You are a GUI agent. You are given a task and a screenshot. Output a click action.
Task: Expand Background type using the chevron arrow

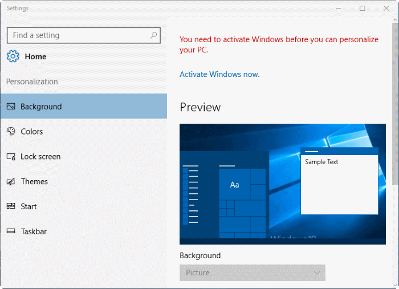317,272
